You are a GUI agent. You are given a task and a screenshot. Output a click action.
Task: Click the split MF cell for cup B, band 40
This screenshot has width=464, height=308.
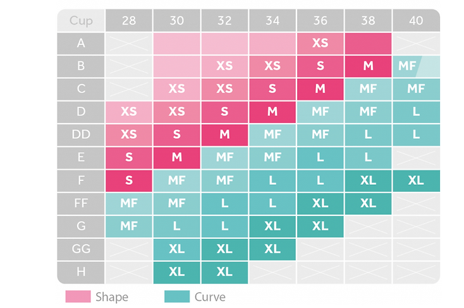416,66
